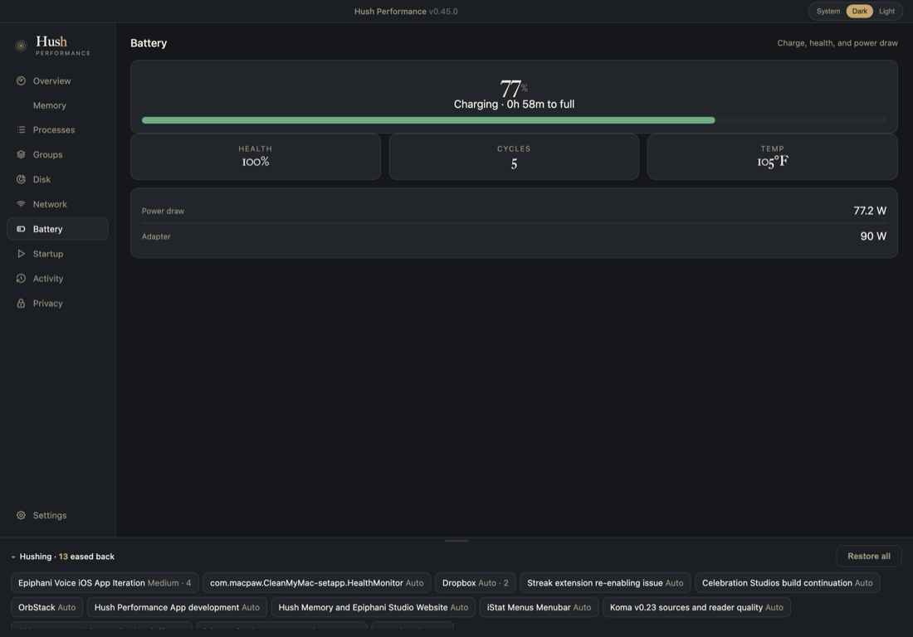The image size is (913, 637).
Task: Open the Groups label in sidebar
Action: coord(48,155)
